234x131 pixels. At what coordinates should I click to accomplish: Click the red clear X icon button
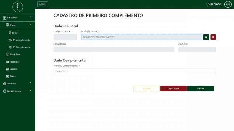coord(213,37)
